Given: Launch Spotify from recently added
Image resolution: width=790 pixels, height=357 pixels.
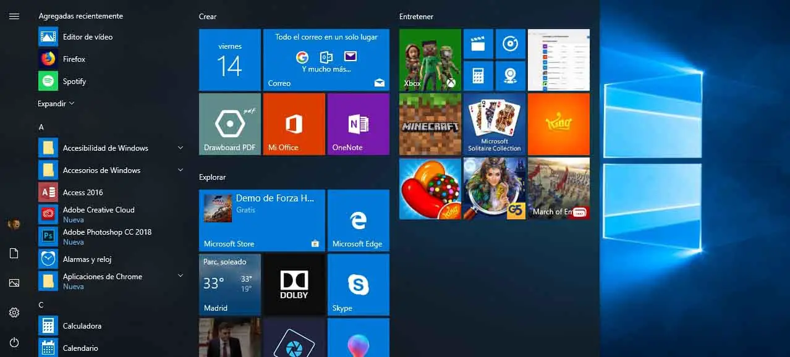Looking at the screenshot, I should coord(111,82).
